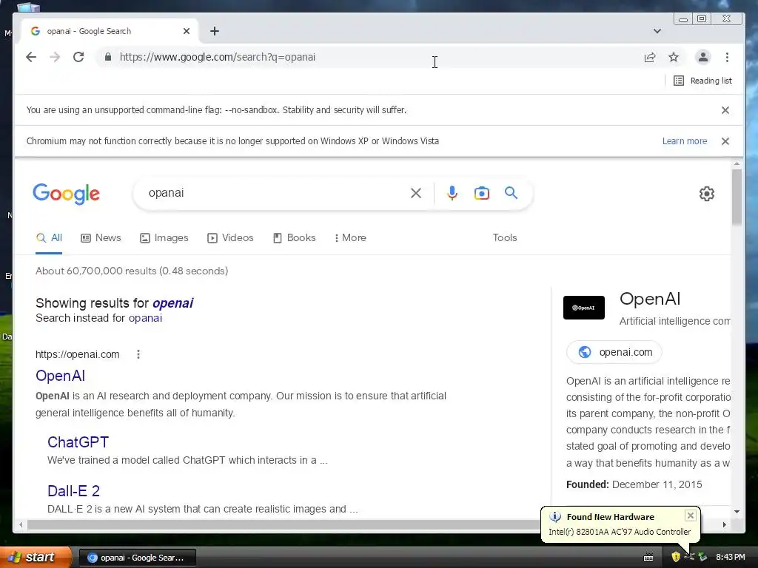Go back using the browser back arrow
This screenshot has height=568, width=758.
point(31,57)
